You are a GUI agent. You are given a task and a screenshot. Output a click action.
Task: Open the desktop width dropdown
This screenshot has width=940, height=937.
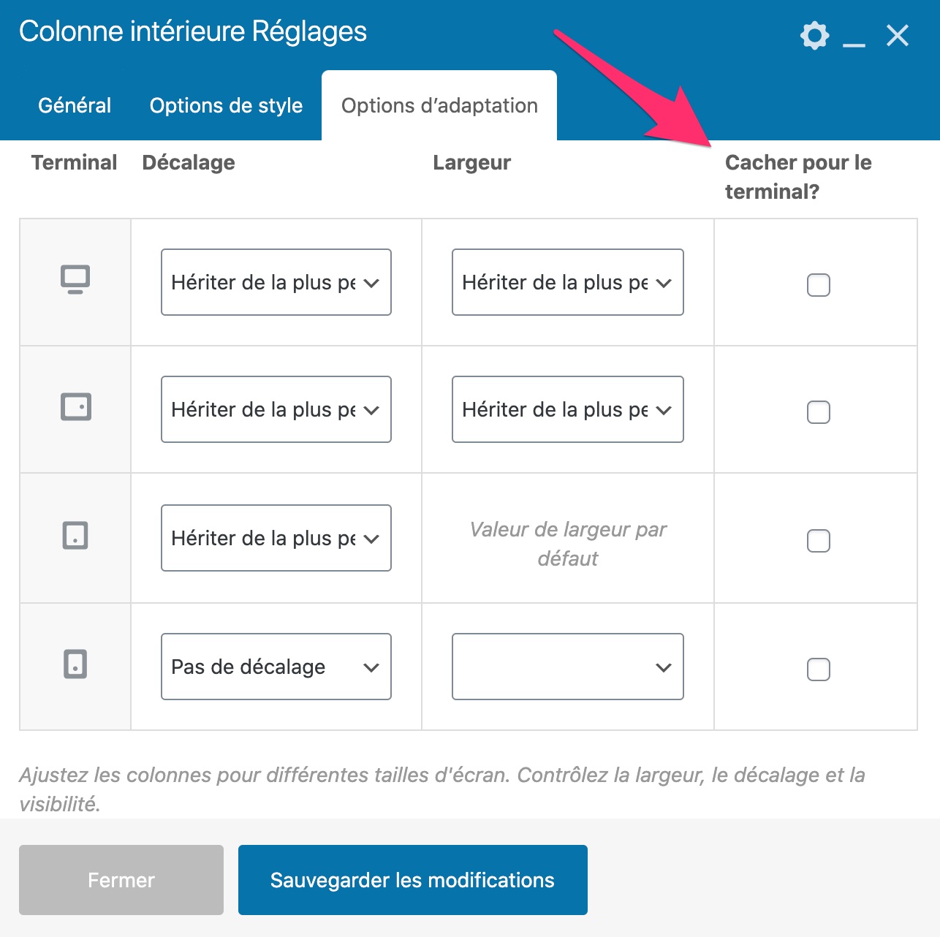coord(567,282)
